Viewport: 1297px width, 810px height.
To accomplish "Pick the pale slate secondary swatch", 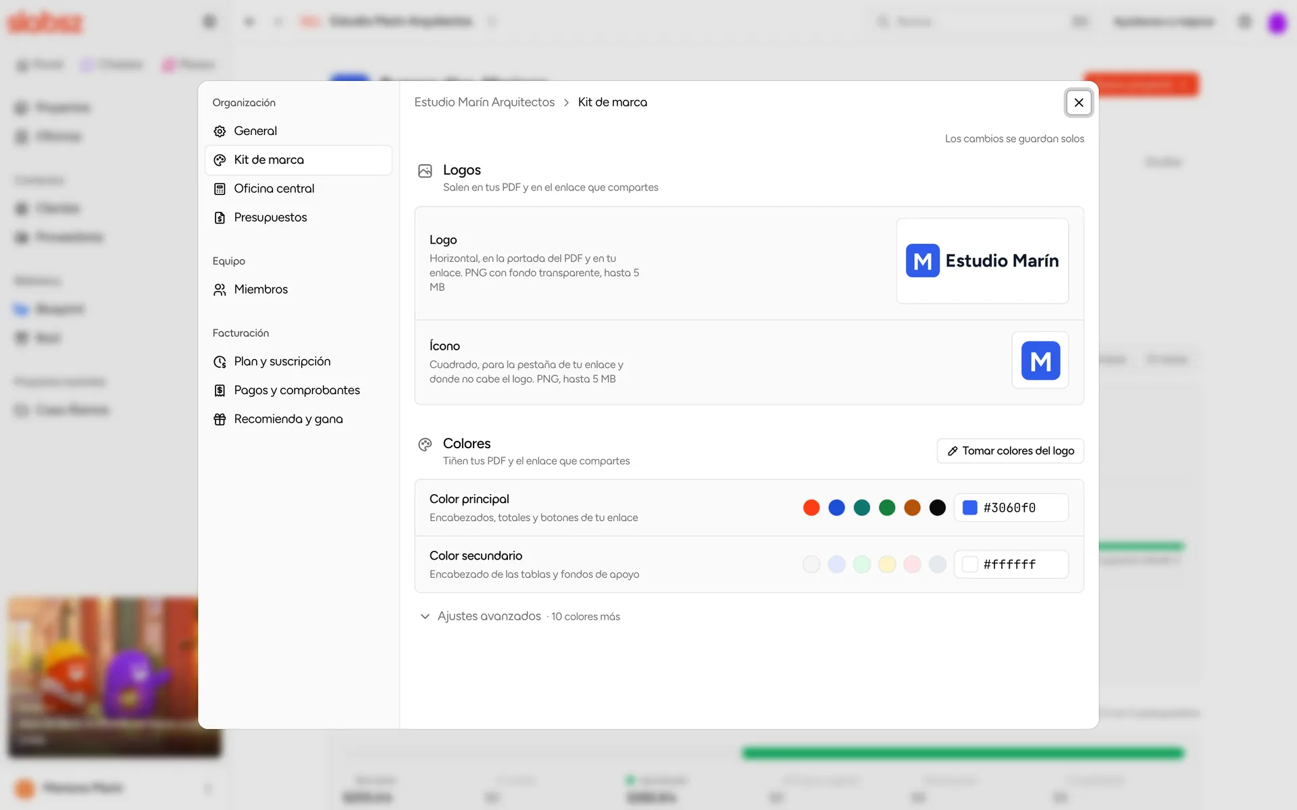I will click(938, 564).
